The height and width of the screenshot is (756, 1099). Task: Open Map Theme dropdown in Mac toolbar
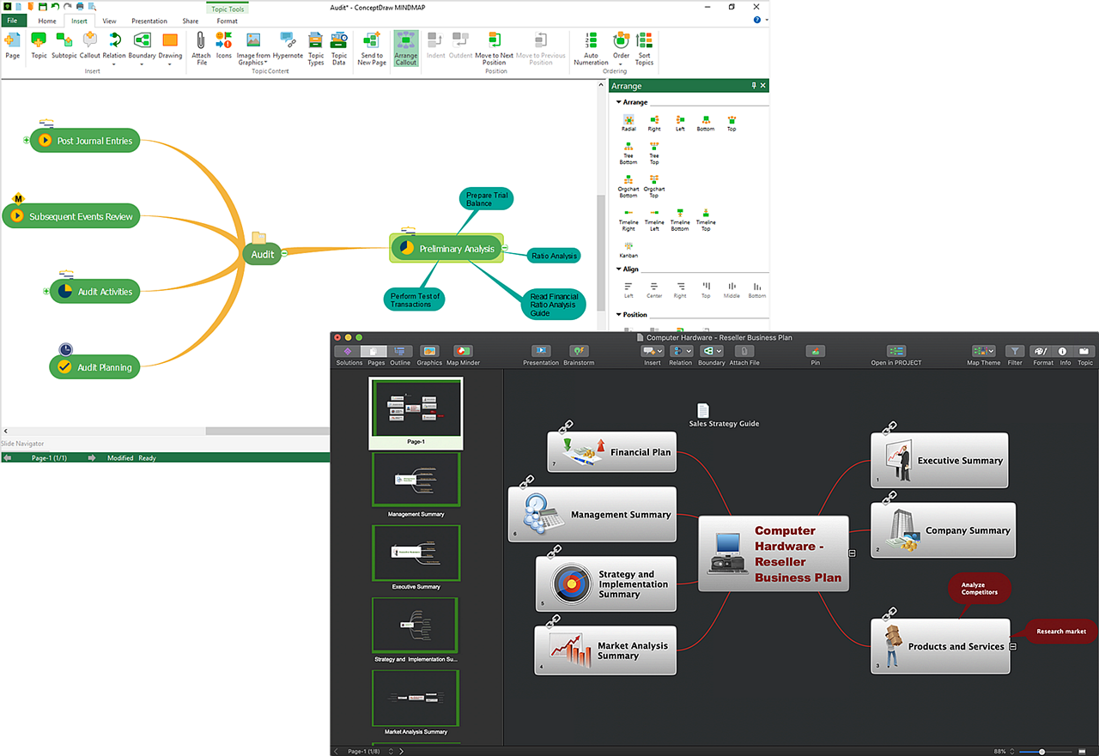pos(984,355)
